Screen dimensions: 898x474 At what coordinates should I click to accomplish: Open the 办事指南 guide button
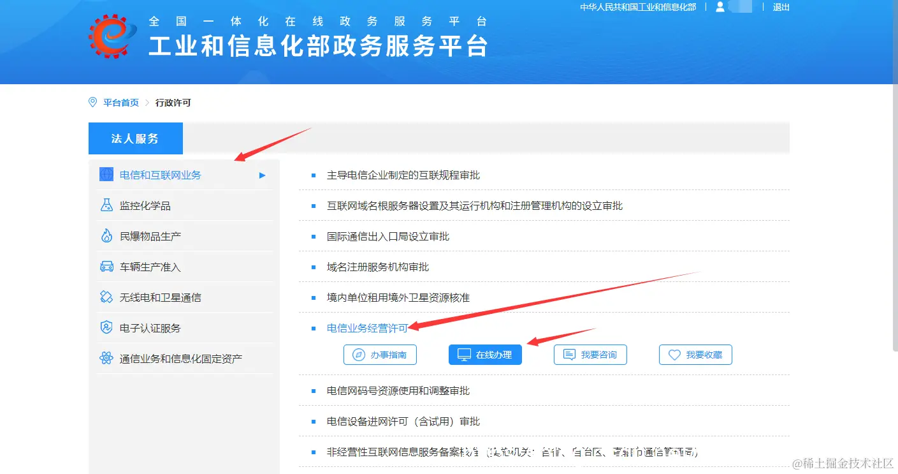[380, 354]
